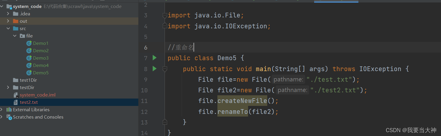Fold the end of the import block
441x136 pixels.
tap(165, 26)
